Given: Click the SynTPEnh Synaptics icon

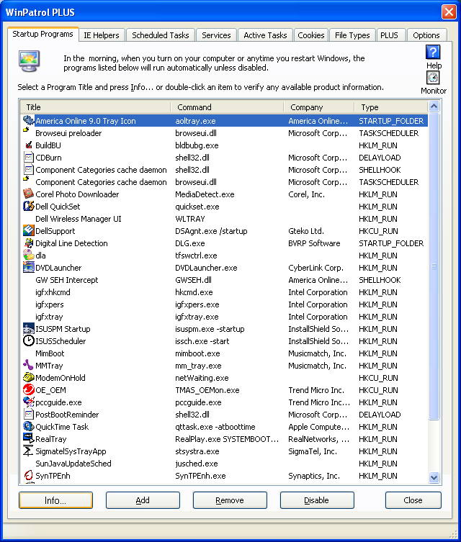Looking at the screenshot, I should [29, 476].
